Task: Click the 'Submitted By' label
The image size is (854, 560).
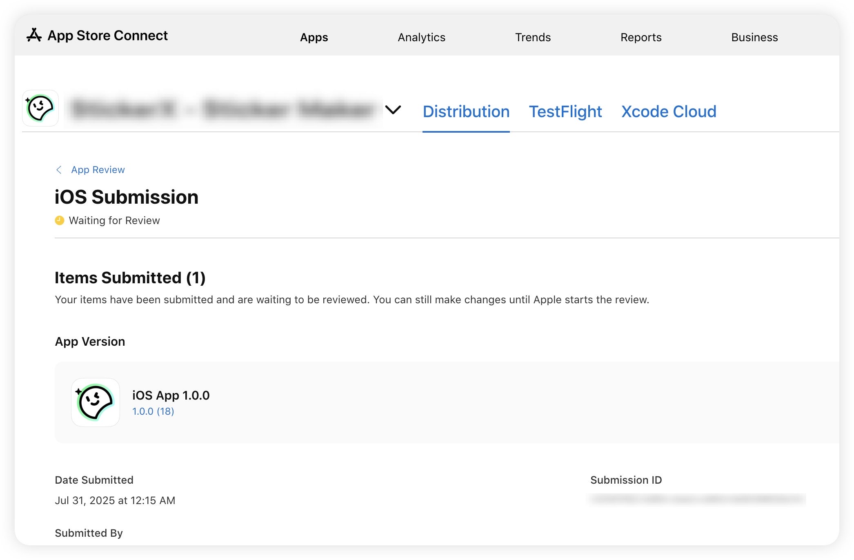Action: click(x=89, y=533)
